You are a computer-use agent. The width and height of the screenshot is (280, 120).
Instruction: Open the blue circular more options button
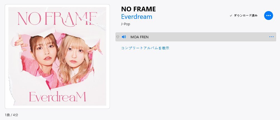coord(268,16)
